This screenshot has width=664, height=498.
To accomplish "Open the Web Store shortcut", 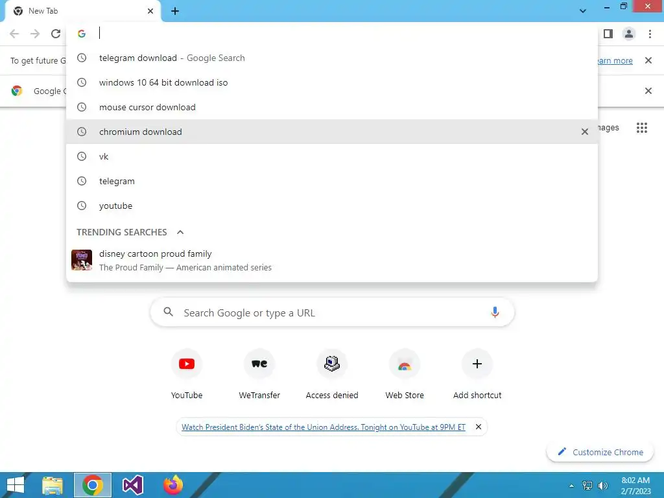I will (x=405, y=374).
